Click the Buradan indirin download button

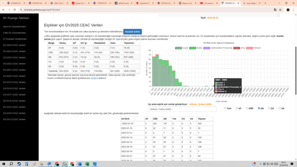pos(132,32)
